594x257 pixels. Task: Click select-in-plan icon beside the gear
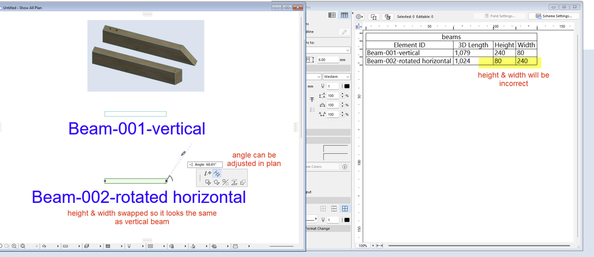tap(374, 17)
